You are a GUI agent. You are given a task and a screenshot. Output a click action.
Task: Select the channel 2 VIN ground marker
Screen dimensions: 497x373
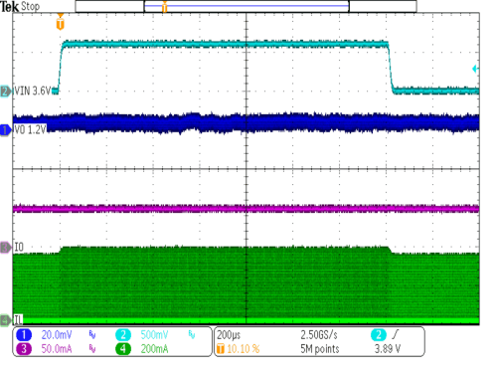(6, 91)
